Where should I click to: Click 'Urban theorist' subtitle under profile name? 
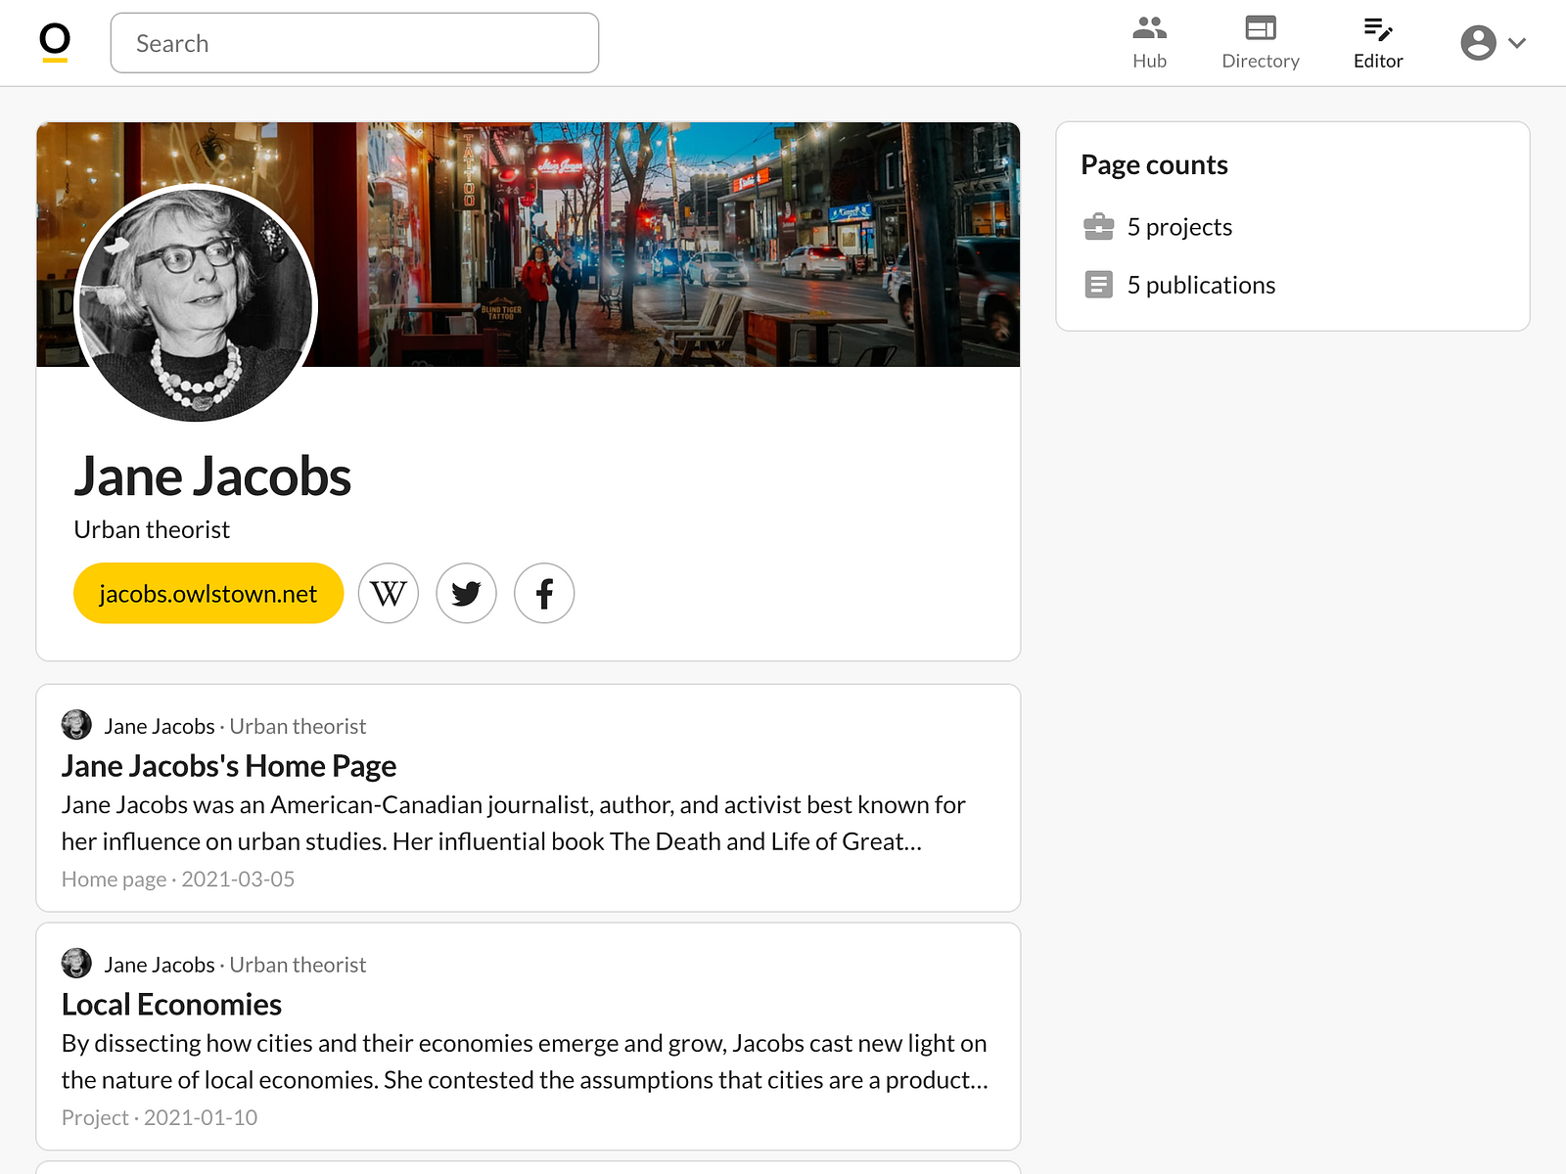152,529
